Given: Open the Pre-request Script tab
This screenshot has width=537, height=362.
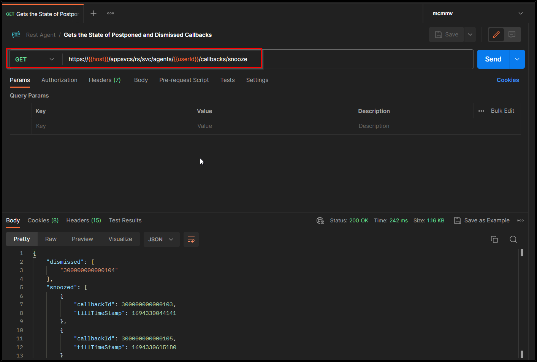Looking at the screenshot, I should 184,80.
